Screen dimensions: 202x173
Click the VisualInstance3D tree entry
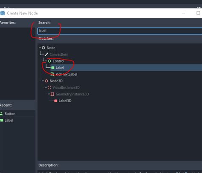point(66,87)
